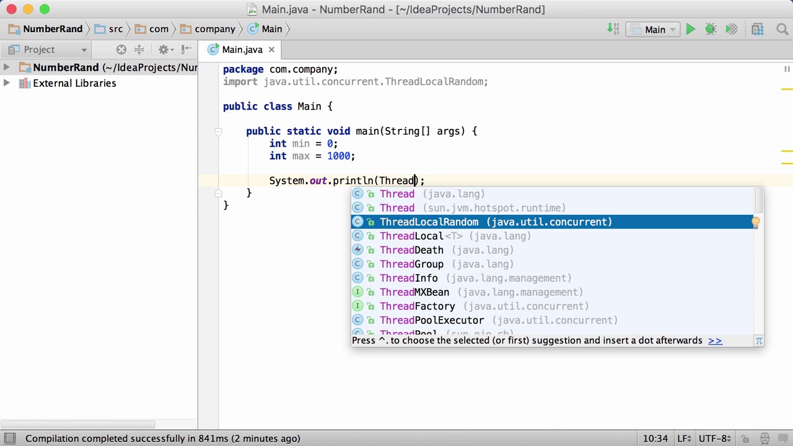Click fold end marker beside closing brace
Image resolution: width=793 pixels, height=446 pixels.
coord(218,193)
